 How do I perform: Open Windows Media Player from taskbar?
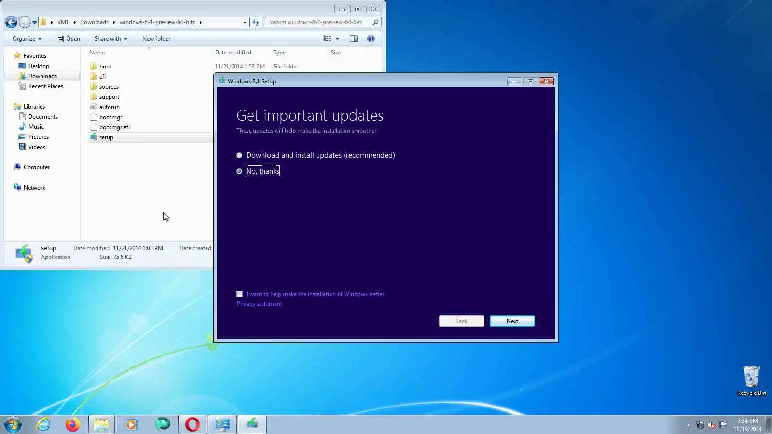tap(132, 424)
